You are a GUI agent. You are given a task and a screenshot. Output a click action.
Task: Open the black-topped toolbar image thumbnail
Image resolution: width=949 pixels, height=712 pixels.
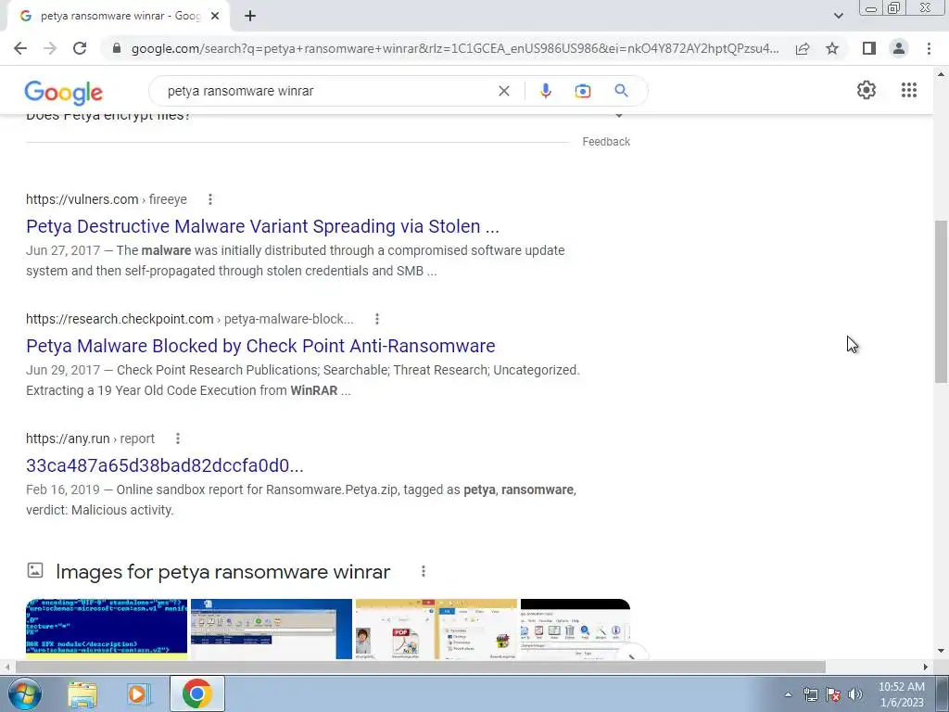tap(575, 629)
